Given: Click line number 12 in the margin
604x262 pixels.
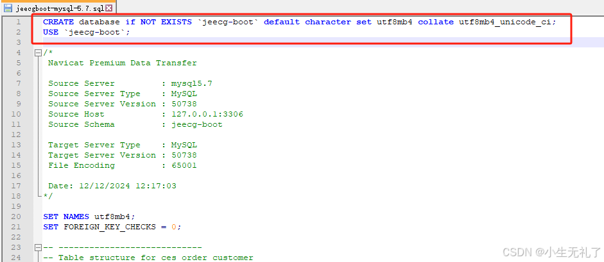Looking at the screenshot, I should click(16, 135).
